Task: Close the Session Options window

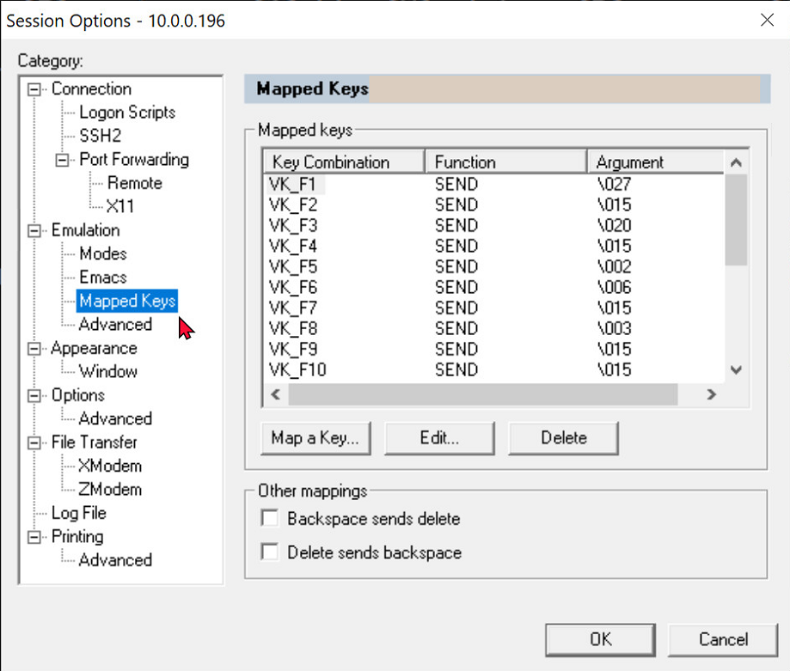Action: click(x=767, y=20)
